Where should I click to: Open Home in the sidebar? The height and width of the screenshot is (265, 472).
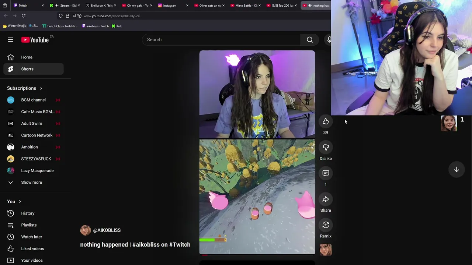tap(34, 57)
